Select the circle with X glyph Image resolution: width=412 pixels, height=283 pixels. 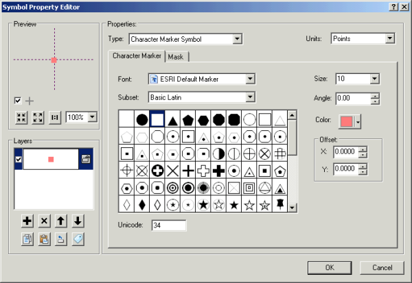[x=264, y=153]
